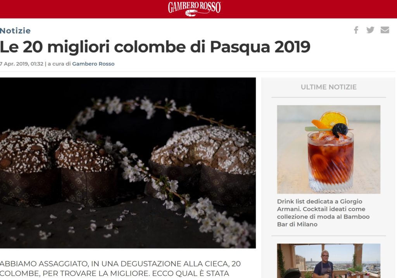The height and width of the screenshot is (278, 397).
Task: Click the left colomba cakes in photo
Action: 58,166
